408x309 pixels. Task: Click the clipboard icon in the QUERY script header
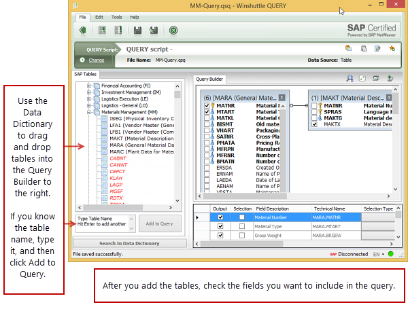[364, 49]
